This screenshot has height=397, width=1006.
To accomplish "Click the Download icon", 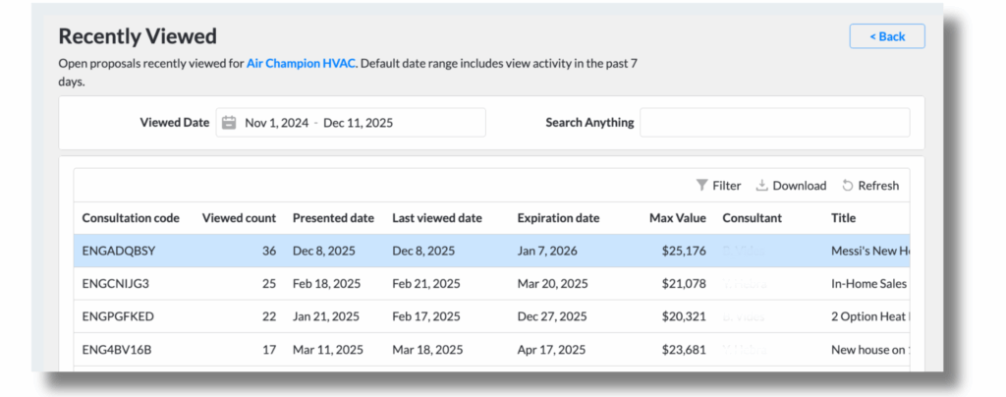I will point(761,186).
